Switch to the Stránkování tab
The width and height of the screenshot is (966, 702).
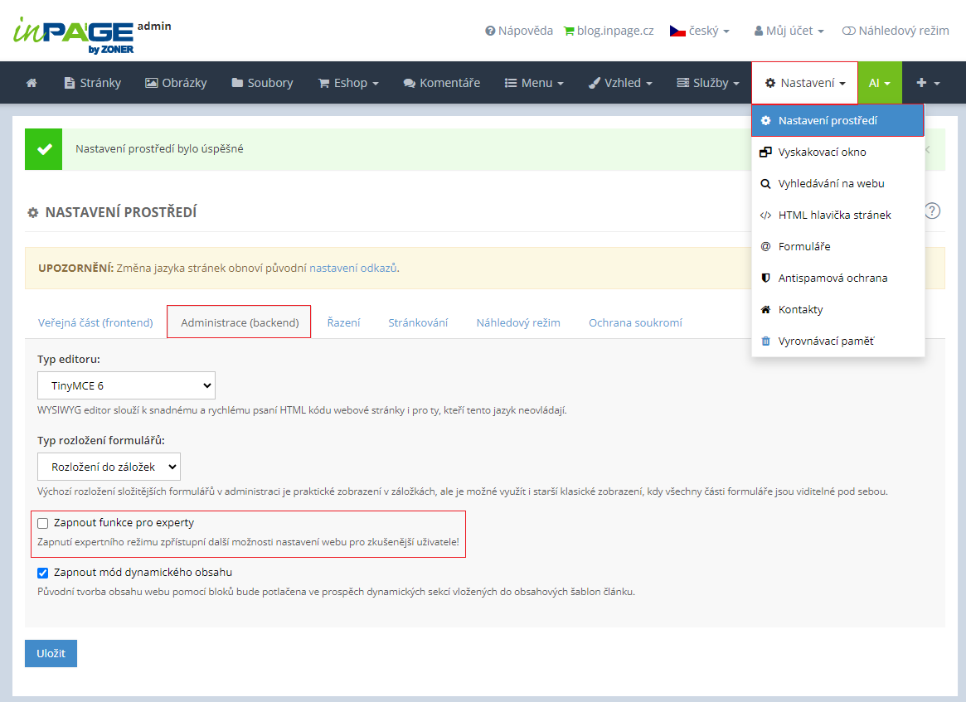[418, 322]
